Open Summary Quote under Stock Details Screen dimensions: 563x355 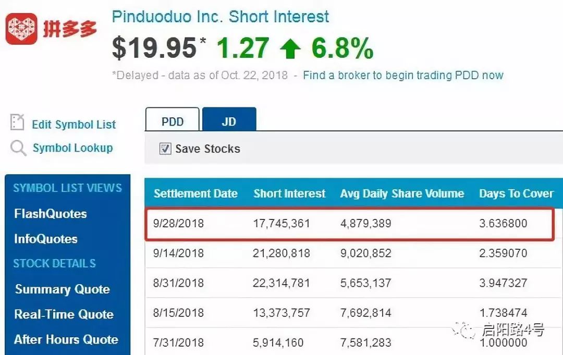[63, 289]
